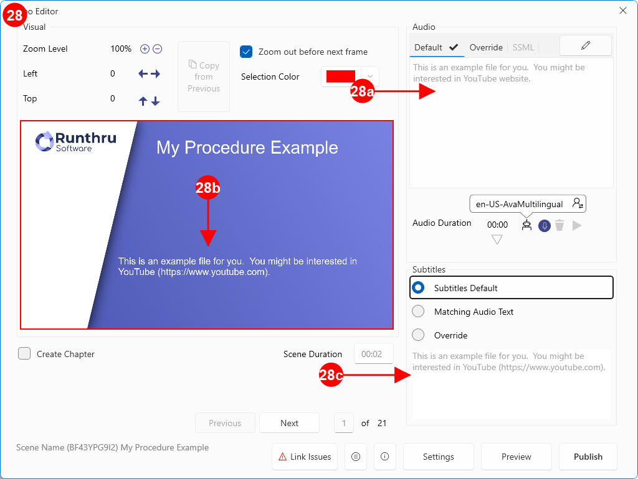
Task: Choose the Override subtitles radio button
Action: (419, 335)
